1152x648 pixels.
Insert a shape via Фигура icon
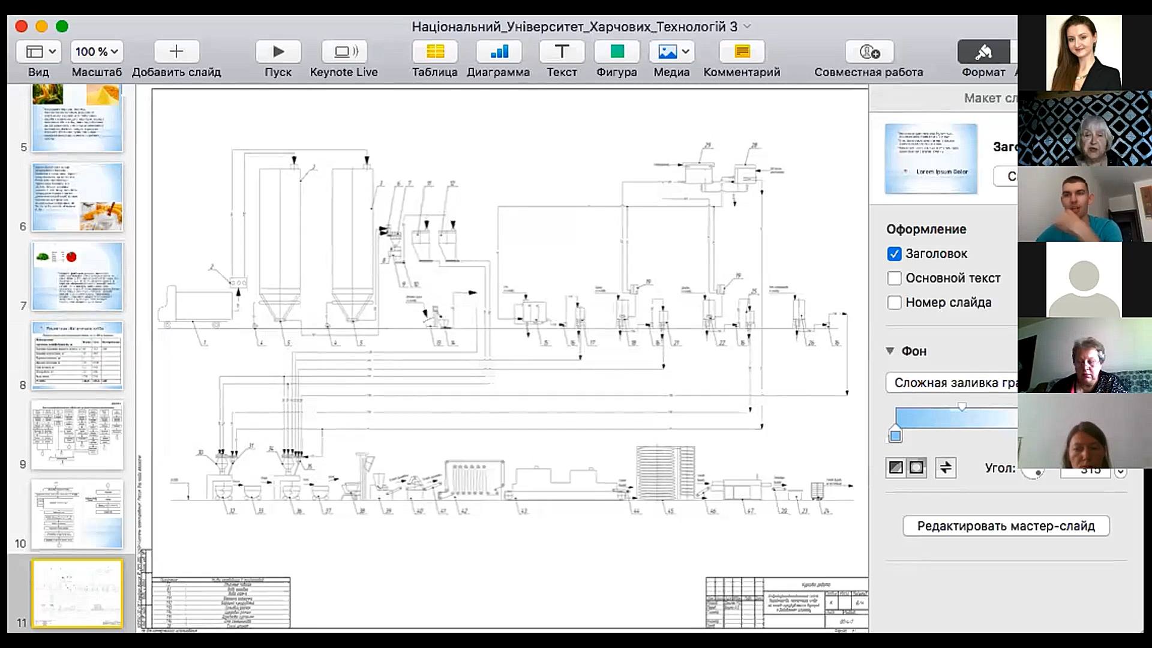(617, 52)
